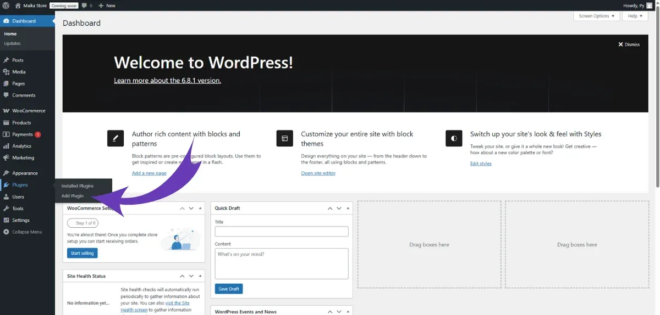This screenshot has width=660, height=315.
Task: Open Learn more about 6.8.1 version link
Action: pyautogui.click(x=167, y=80)
